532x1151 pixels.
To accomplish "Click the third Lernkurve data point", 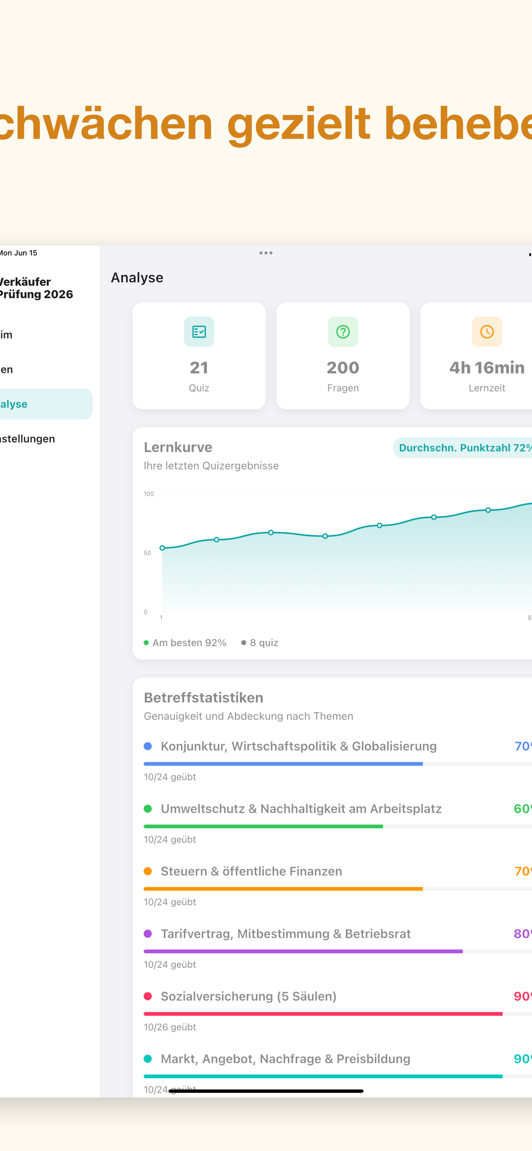I will [x=271, y=533].
